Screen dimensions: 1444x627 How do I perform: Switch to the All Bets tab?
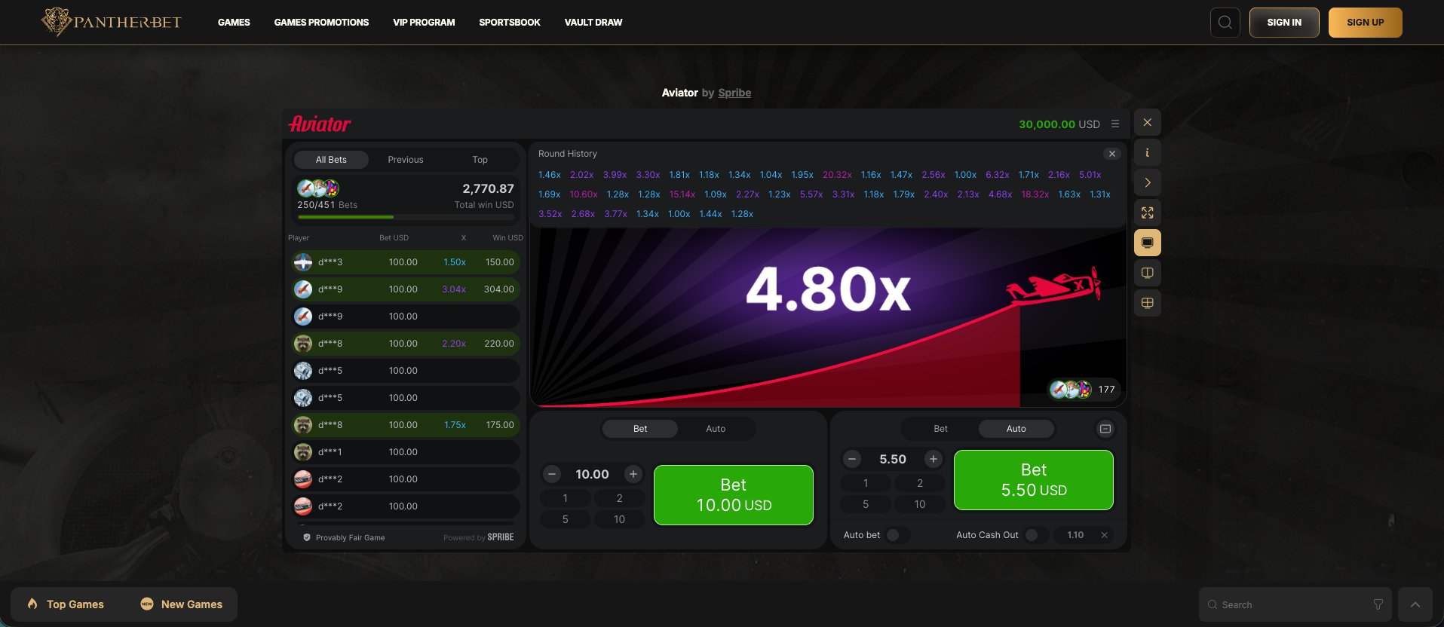[x=331, y=160]
